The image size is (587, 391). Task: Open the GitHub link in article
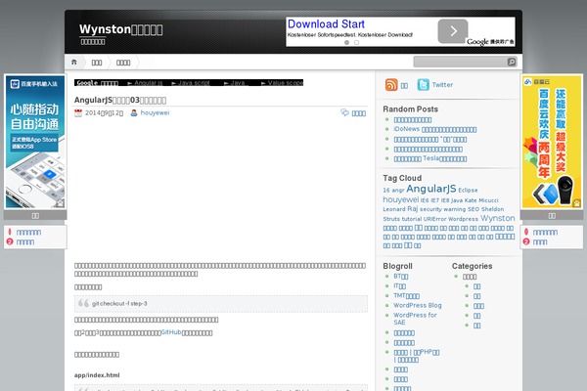tap(171, 332)
